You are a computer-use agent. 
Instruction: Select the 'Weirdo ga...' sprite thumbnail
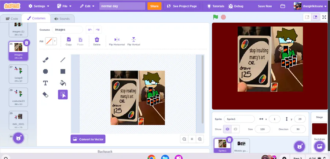[241, 145]
